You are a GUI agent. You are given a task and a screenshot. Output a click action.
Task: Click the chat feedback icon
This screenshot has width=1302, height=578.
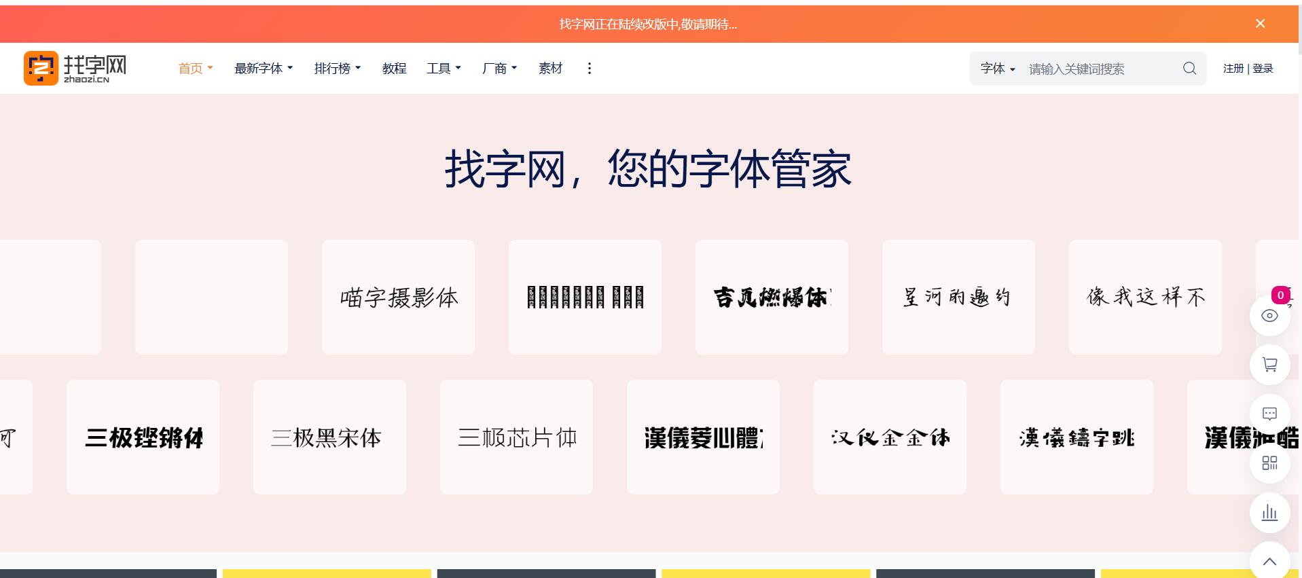point(1269,414)
